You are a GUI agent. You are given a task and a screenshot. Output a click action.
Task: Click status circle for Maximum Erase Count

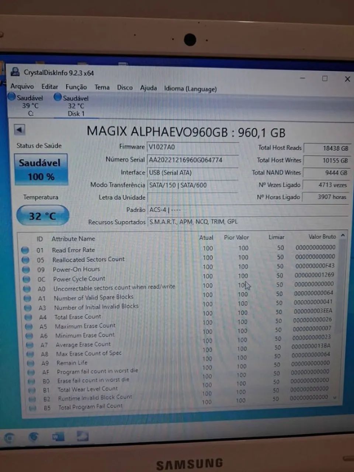[29, 326]
